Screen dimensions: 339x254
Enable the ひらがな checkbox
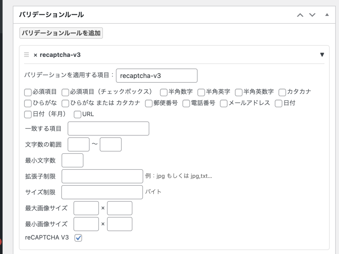coord(28,104)
